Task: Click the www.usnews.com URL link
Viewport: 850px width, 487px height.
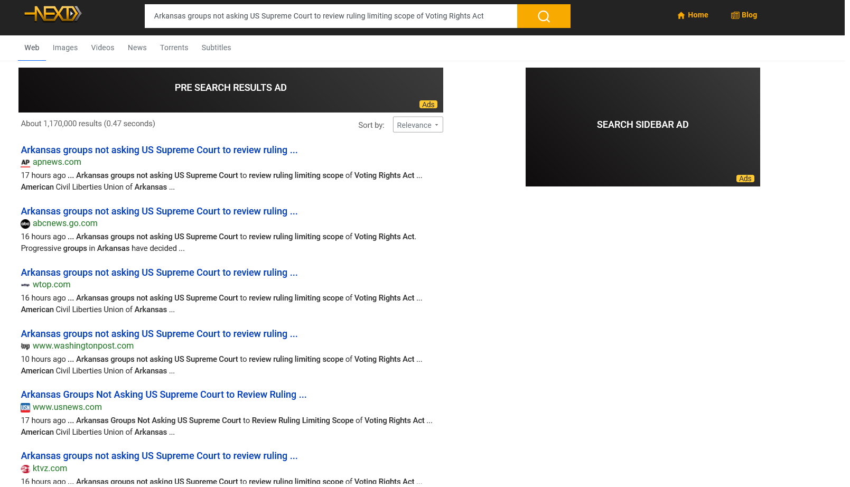Action: pos(67,407)
